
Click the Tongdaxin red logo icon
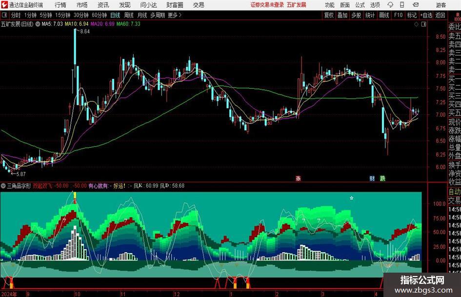pyautogui.click(x=4, y=5)
